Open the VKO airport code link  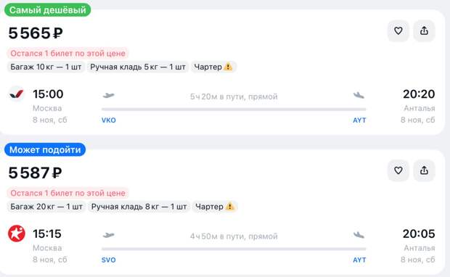coord(108,120)
